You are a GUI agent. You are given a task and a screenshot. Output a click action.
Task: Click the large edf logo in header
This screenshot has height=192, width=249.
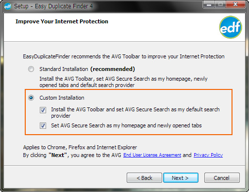coord(231,27)
